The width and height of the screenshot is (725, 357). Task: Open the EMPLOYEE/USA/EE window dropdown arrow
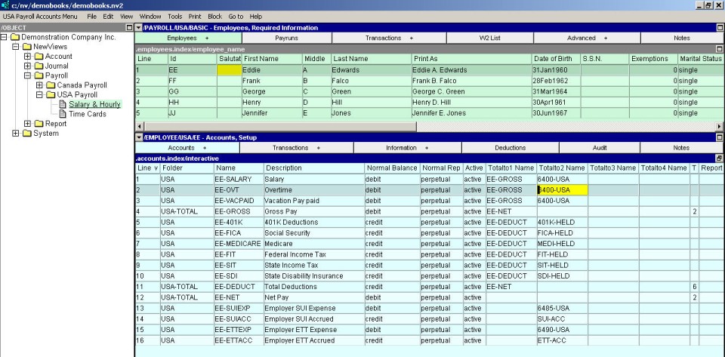138,137
